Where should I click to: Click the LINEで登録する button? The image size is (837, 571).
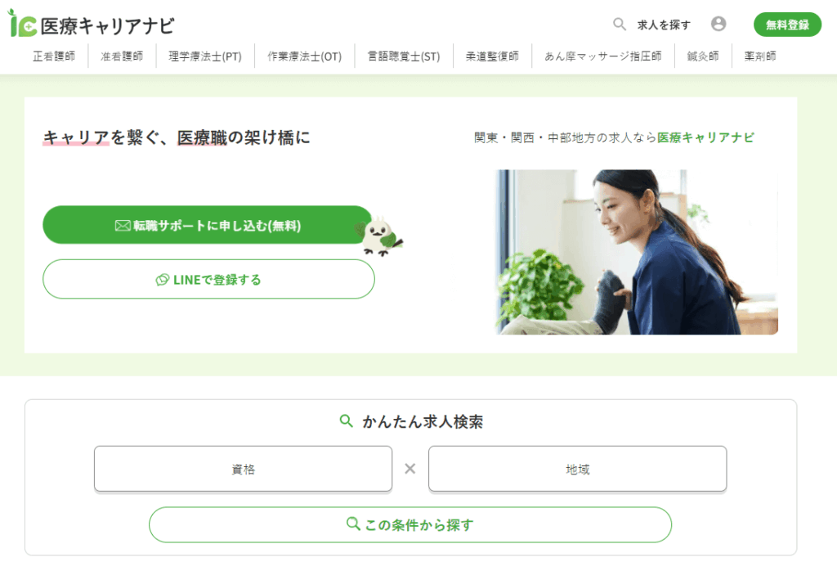208,279
